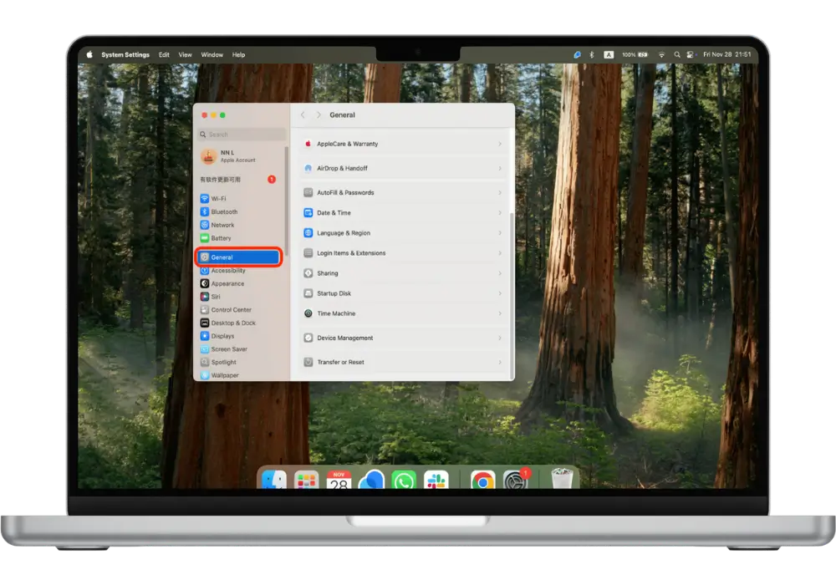Open the Time Machine row chevron
The height and width of the screenshot is (585, 836).
(499, 313)
